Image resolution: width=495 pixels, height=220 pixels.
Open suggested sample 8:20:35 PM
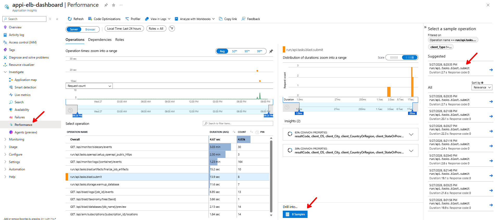click(x=460, y=68)
